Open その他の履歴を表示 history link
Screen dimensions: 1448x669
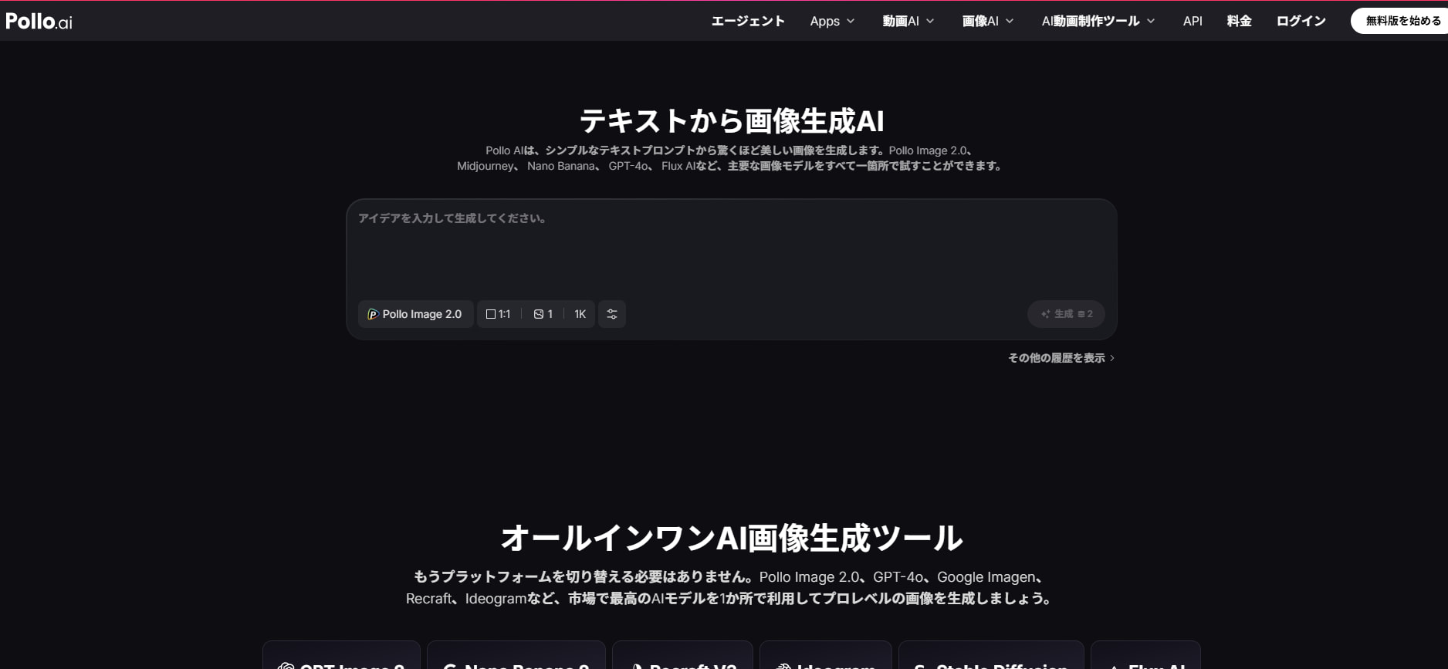coord(1061,358)
